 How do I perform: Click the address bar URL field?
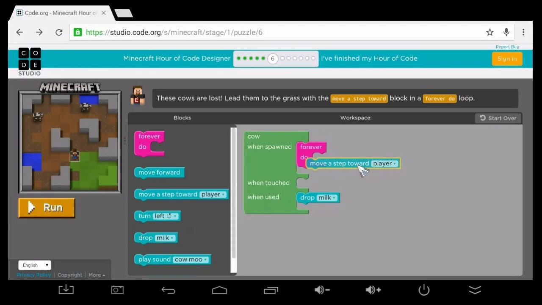pos(279,32)
